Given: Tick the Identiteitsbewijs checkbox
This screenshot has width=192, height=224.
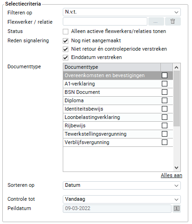Looking at the screenshot, I should pyautogui.click(x=165, y=109).
